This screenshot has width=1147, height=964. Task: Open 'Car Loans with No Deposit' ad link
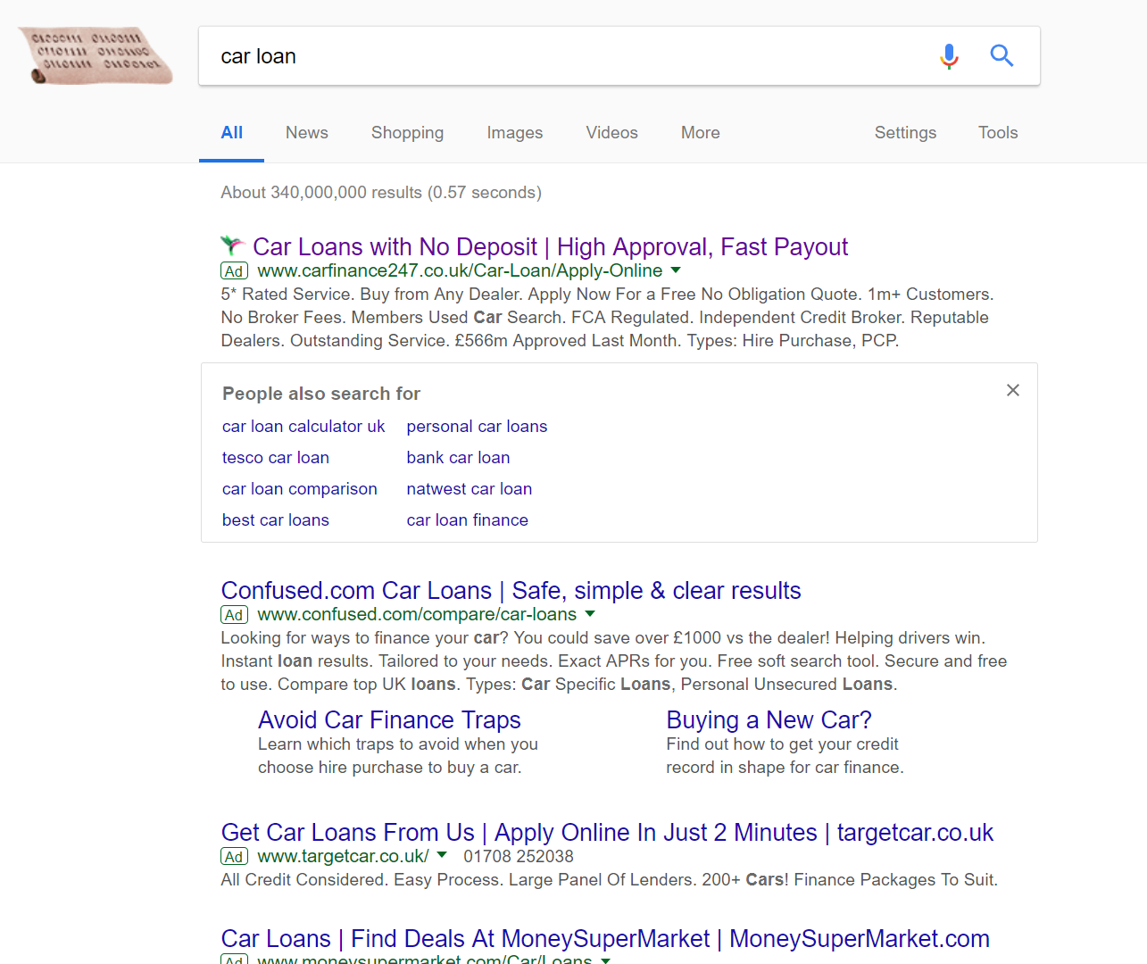(x=550, y=246)
